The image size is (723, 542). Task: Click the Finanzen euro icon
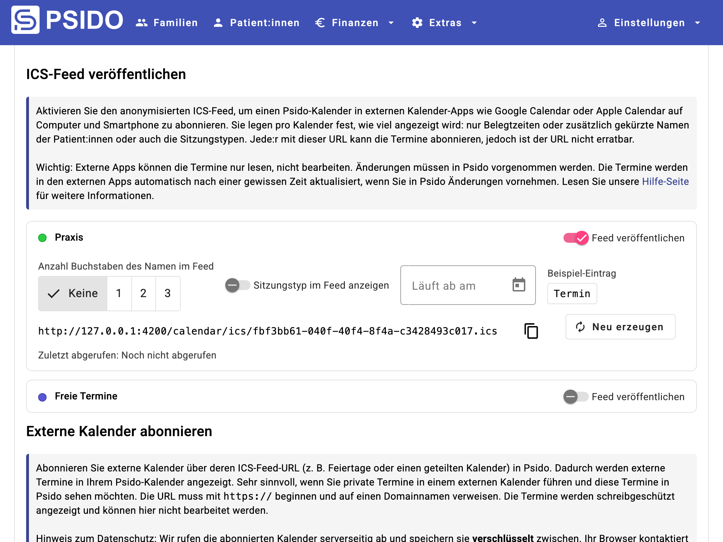coord(320,23)
